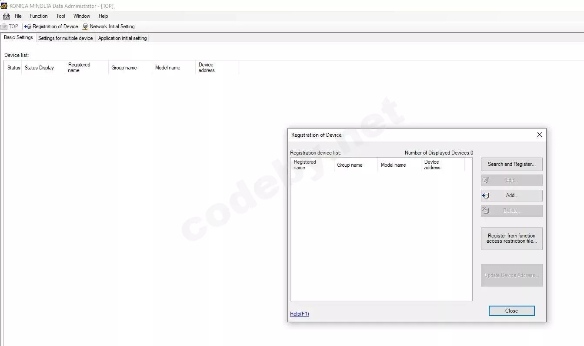The image size is (584, 346).
Task: Click Device address header in main Device list
Action: click(217, 68)
